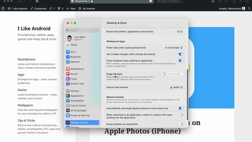Enable Group windows by application switch

tap(181, 124)
